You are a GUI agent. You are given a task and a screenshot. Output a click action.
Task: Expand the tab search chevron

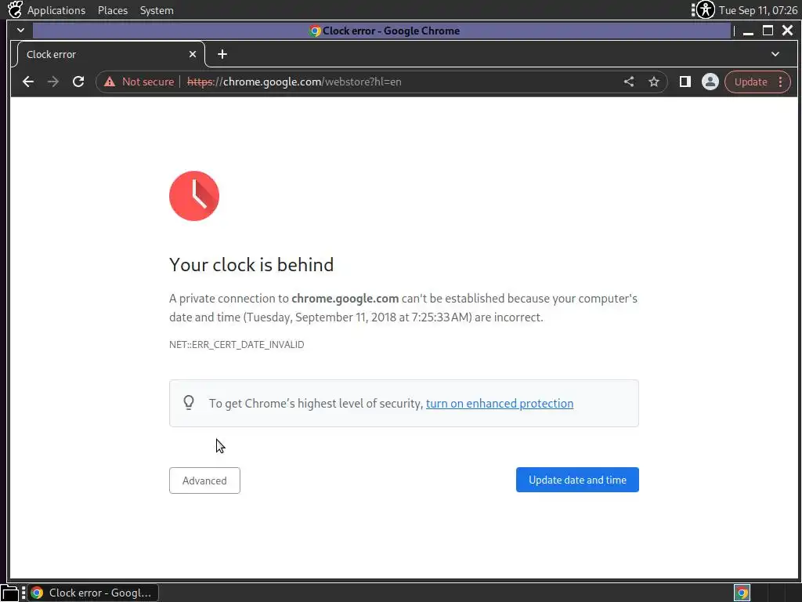[x=775, y=54]
